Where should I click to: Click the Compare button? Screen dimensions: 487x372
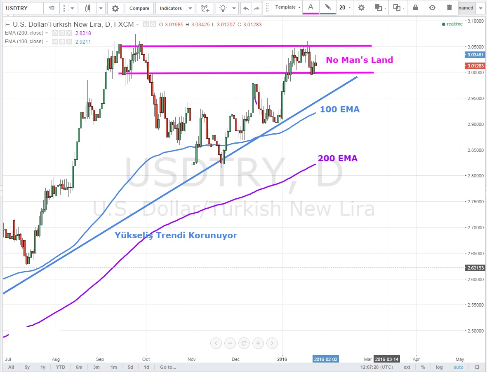tap(139, 8)
